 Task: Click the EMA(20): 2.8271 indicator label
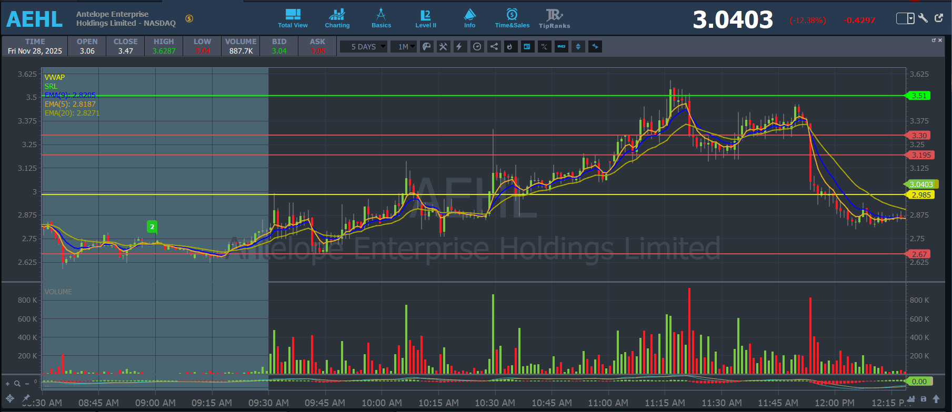(x=72, y=113)
